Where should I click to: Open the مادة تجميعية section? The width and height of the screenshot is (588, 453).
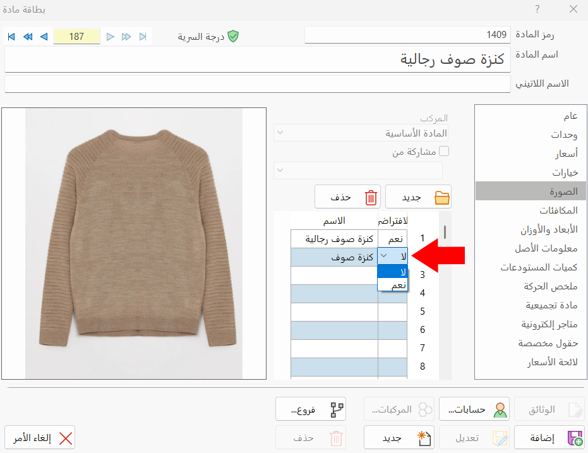[x=531, y=305]
